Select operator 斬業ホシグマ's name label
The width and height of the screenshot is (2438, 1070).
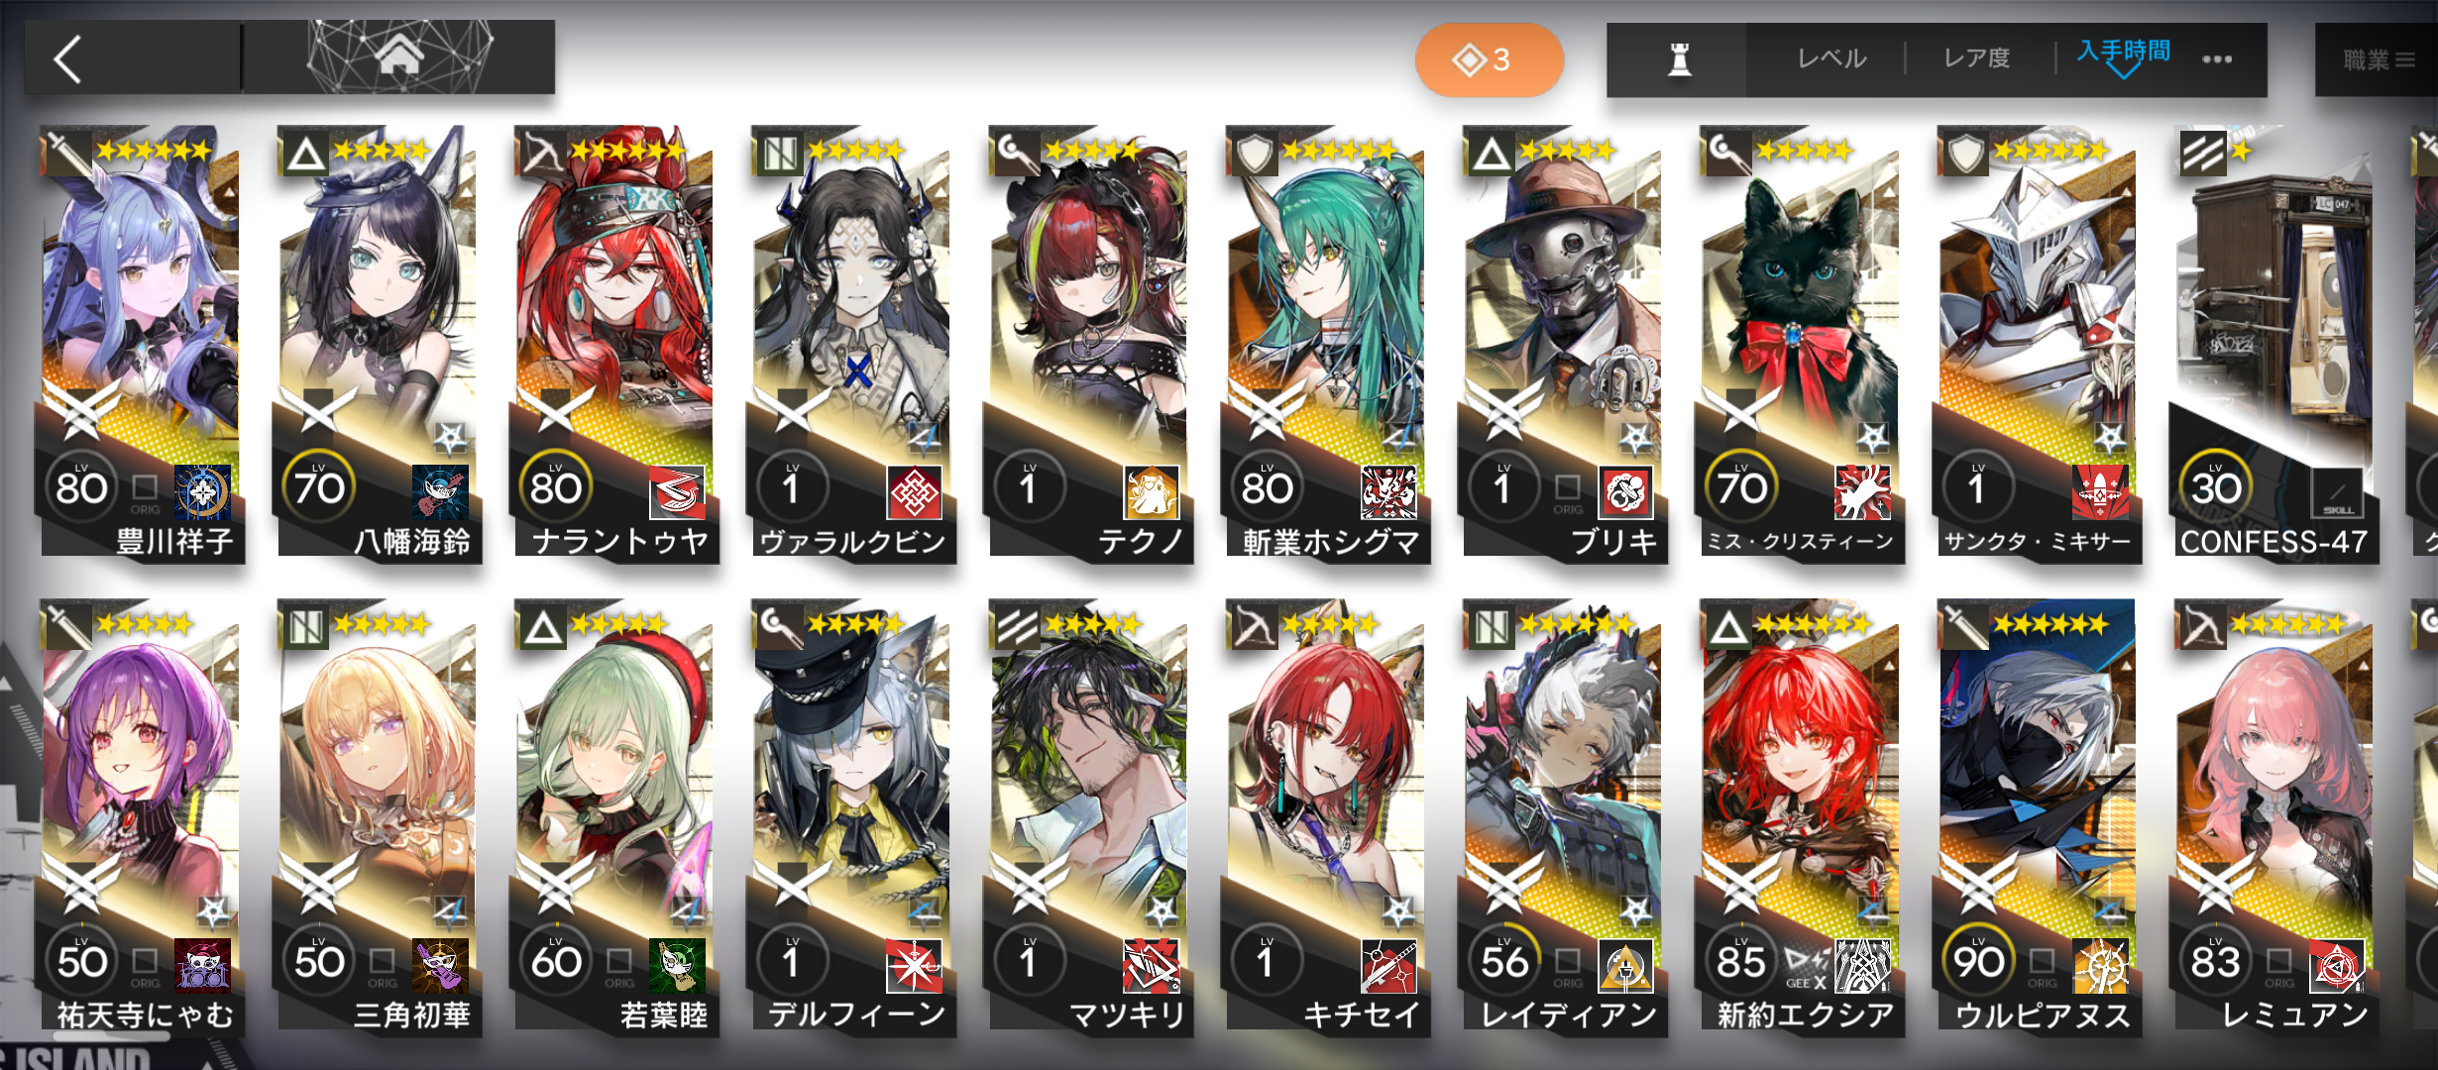(x=1331, y=541)
